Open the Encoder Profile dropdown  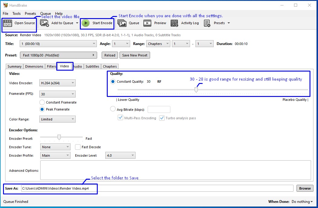[55, 155]
